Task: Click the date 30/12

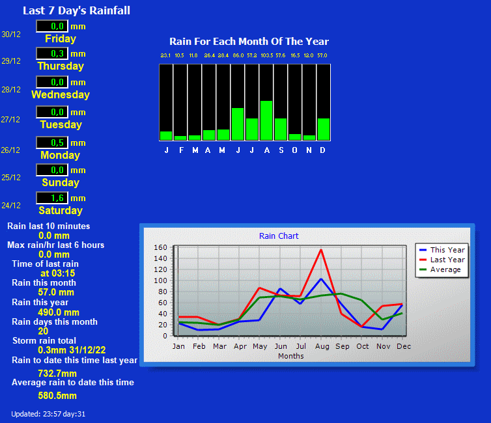Action: click(11, 34)
